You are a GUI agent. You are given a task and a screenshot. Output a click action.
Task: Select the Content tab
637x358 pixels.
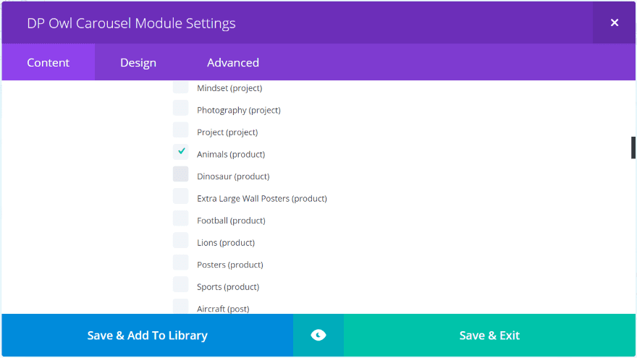[x=48, y=62]
